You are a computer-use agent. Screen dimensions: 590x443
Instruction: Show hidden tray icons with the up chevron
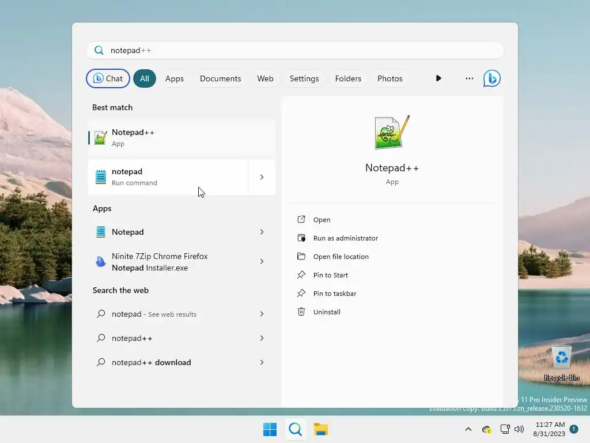468,429
